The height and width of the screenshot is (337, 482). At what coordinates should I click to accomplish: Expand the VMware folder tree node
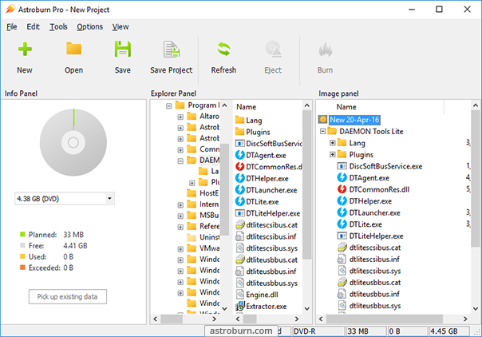coord(180,249)
